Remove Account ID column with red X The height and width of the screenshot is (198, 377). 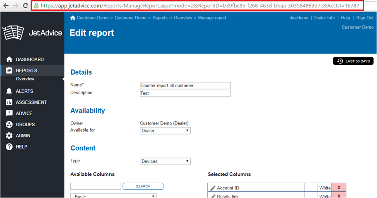[x=339, y=188]
